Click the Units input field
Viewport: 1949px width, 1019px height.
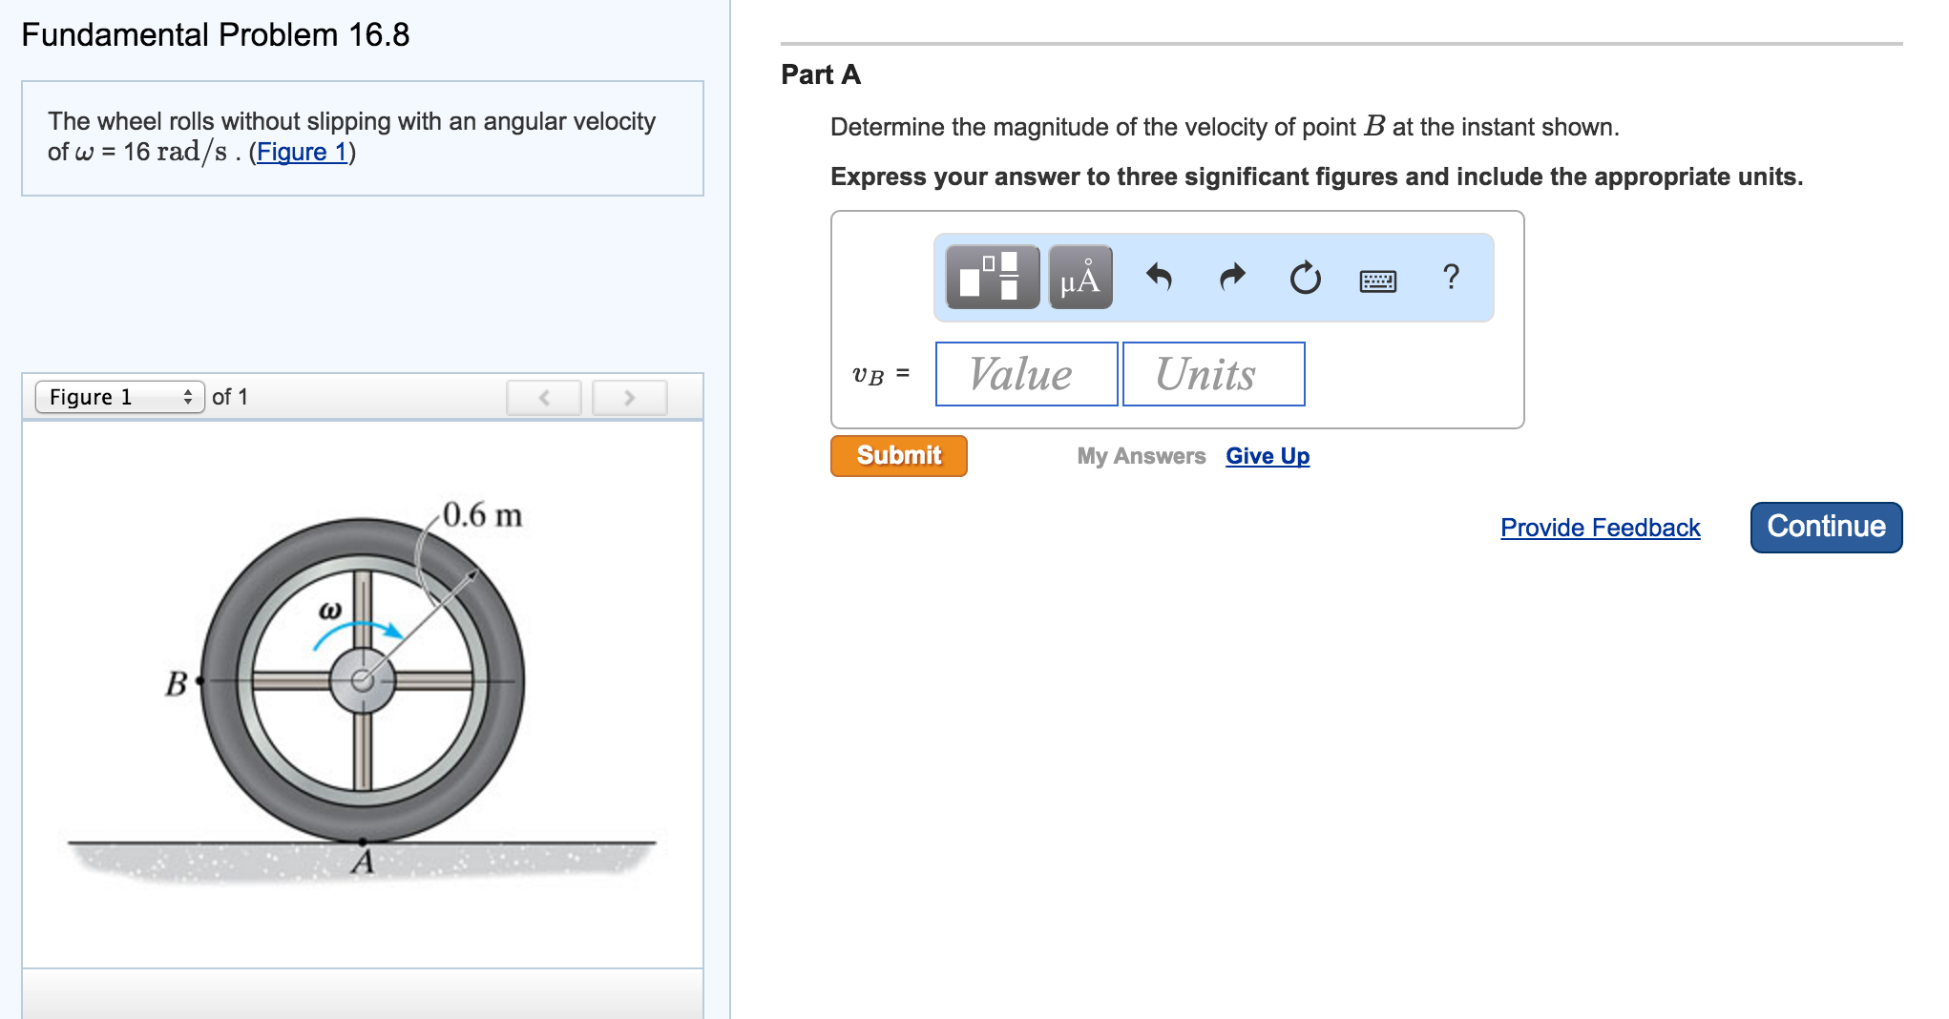(x=1213, y=373)
